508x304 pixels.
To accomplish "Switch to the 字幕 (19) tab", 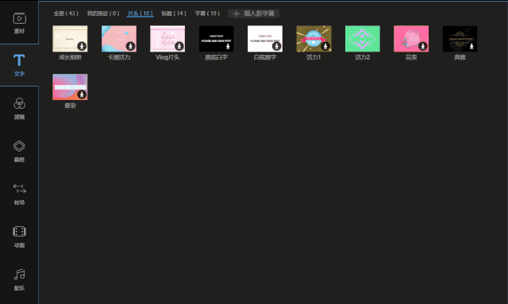I will point(207,13).
